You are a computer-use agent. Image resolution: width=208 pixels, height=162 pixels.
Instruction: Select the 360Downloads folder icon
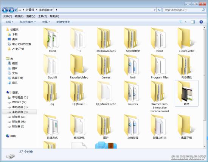pos(104,38)
